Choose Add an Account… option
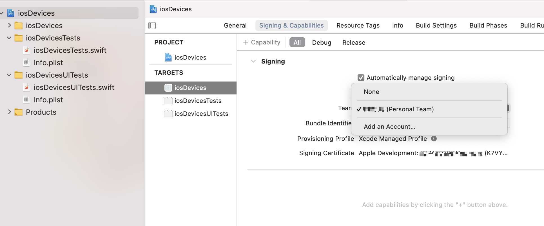 [389, 127]
